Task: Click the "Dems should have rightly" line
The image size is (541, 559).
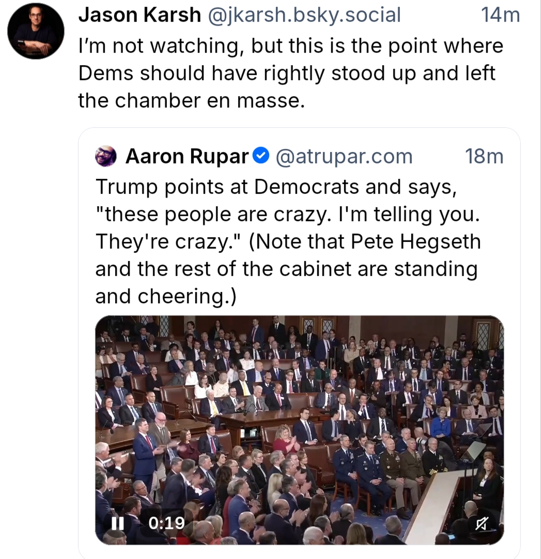Action: pyautogui.click(x=287, y=73)
